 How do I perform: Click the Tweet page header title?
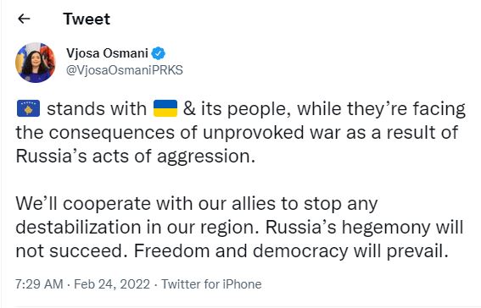pos(87,19)
